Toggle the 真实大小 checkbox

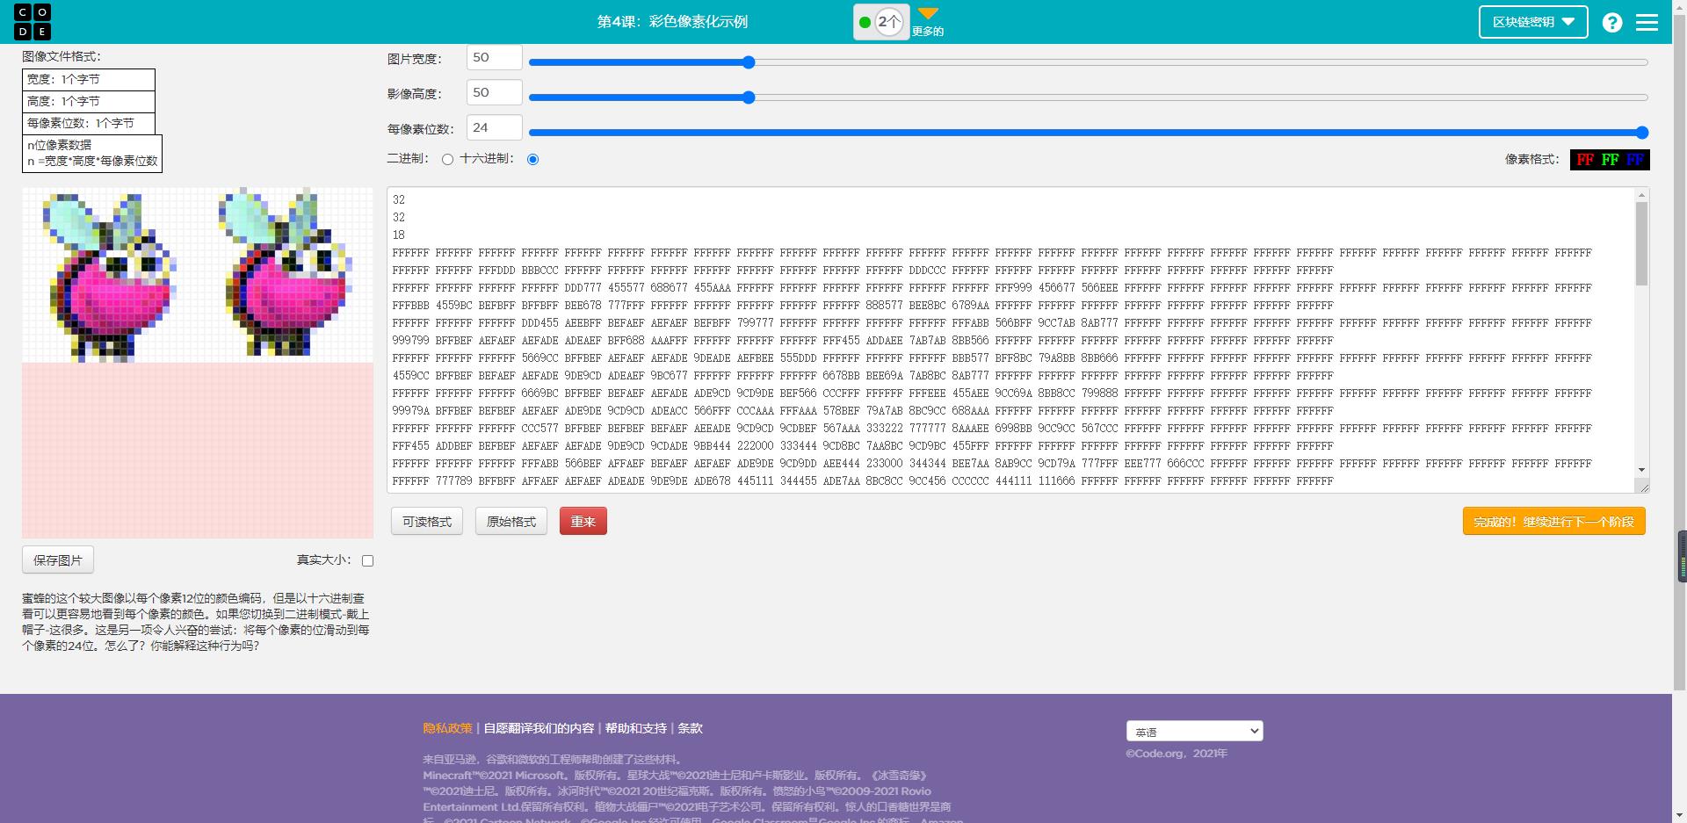[367, 560]
